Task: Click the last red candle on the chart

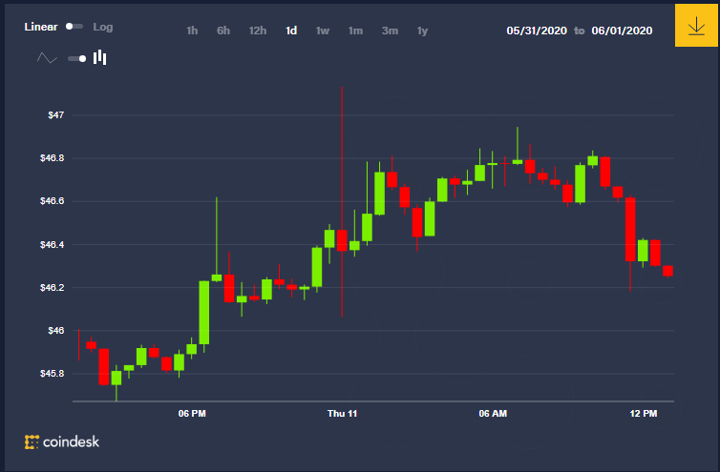Action: point(667,271)
